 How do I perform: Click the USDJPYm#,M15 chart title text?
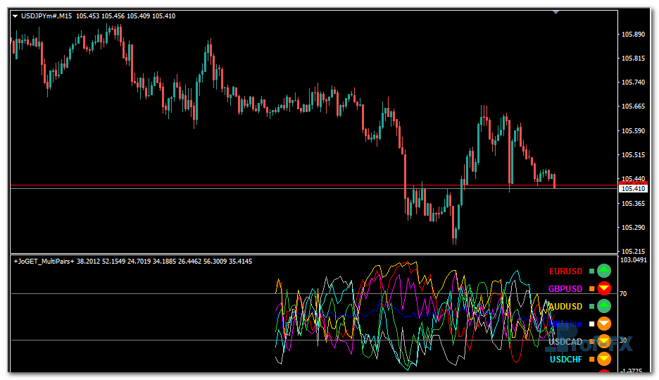click(x=46, y=16)
